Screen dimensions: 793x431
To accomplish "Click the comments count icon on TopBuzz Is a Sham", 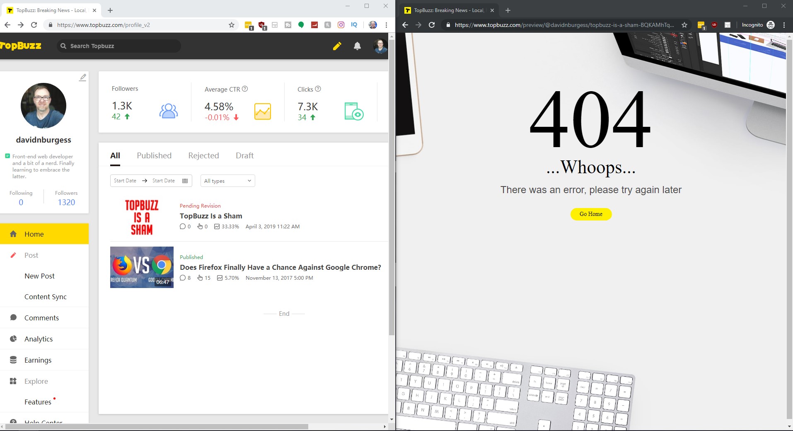I will (x=183, y=226).
